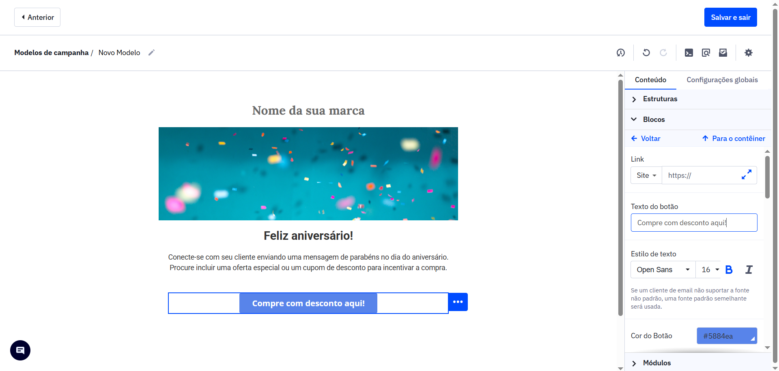Click the pencil icon next to Novo Modelo

click(x=151, y=52)
